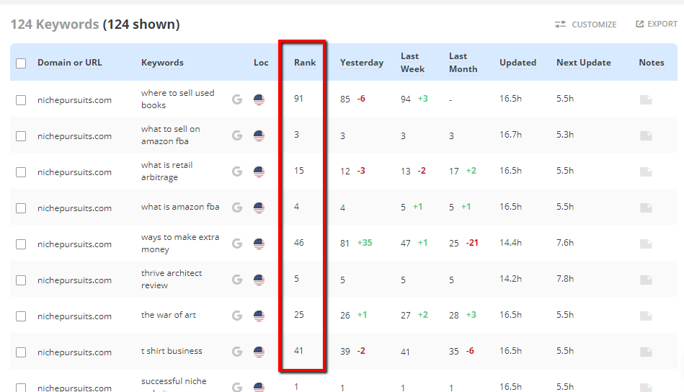The width and height of the screenshot is (684, 392).
Task: Click the Export icon
Action: (639, 24)
